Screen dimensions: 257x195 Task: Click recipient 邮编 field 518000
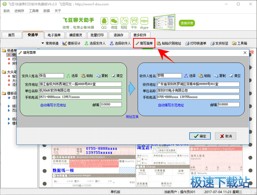point(229,105)
